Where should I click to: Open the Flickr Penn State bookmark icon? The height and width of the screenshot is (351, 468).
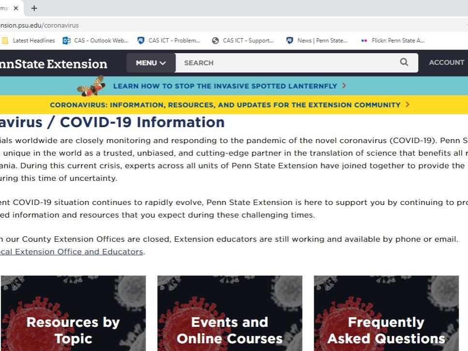[364, 41]
